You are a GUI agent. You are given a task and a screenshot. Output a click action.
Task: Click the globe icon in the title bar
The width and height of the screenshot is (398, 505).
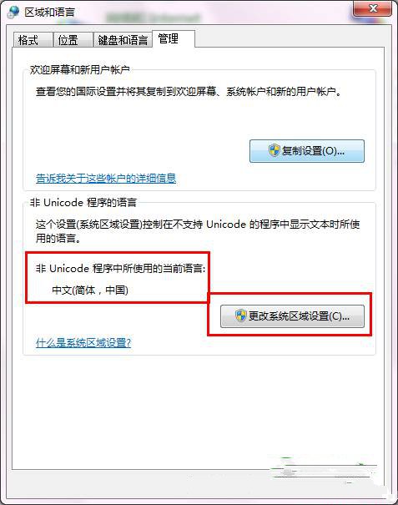(13, 12)
